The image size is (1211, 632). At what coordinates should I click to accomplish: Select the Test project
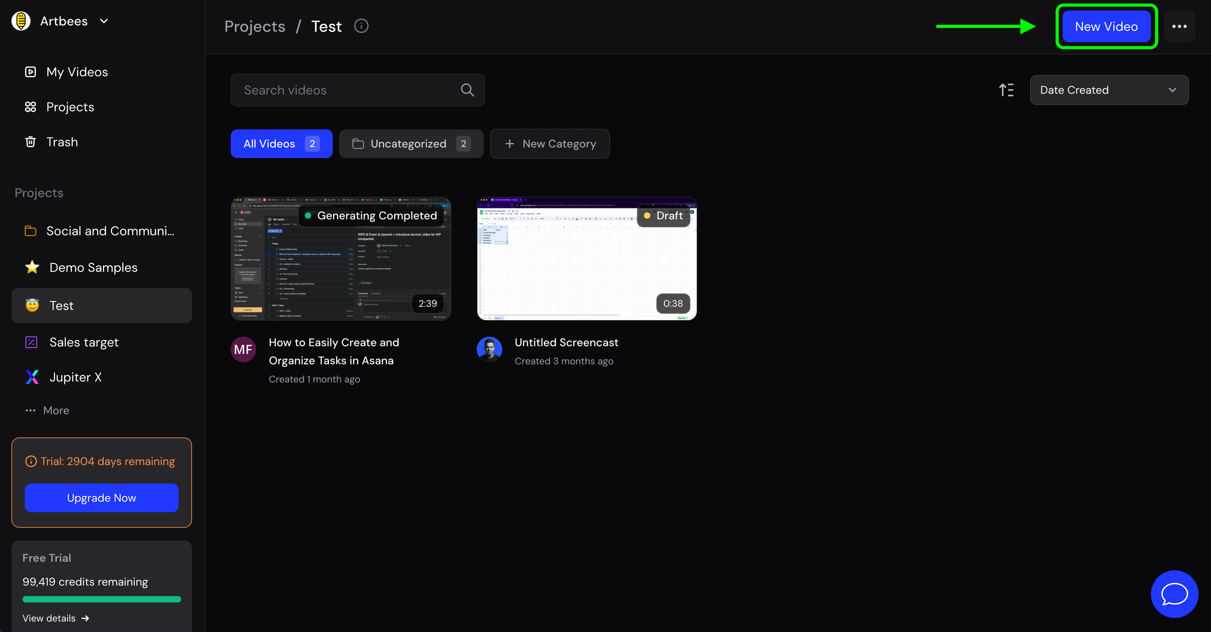point(62,305)
